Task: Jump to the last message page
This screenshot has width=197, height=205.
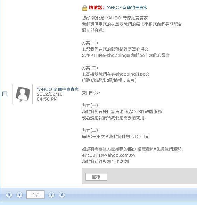Action: click(62, 195)
